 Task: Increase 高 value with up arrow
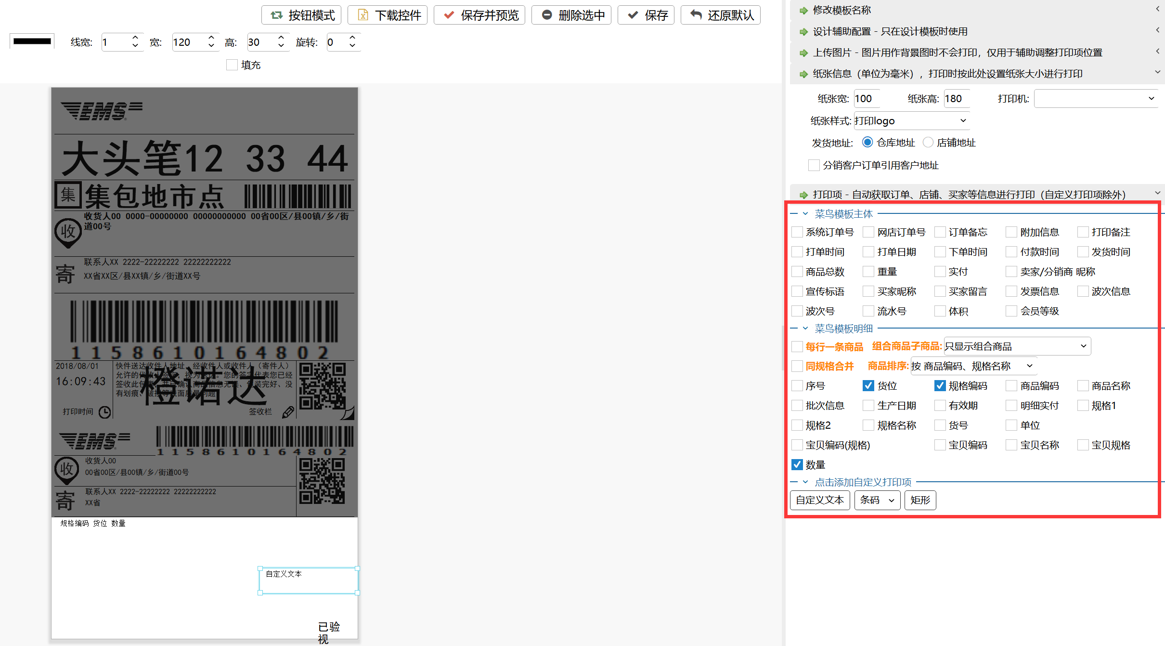coord(281,38)
